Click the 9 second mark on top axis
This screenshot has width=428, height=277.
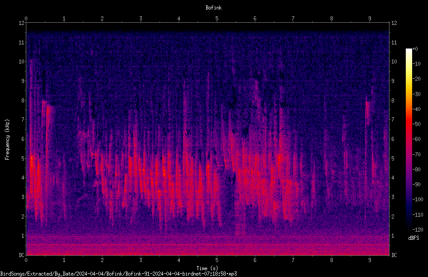pyautogui.click(x=370, y=19)
